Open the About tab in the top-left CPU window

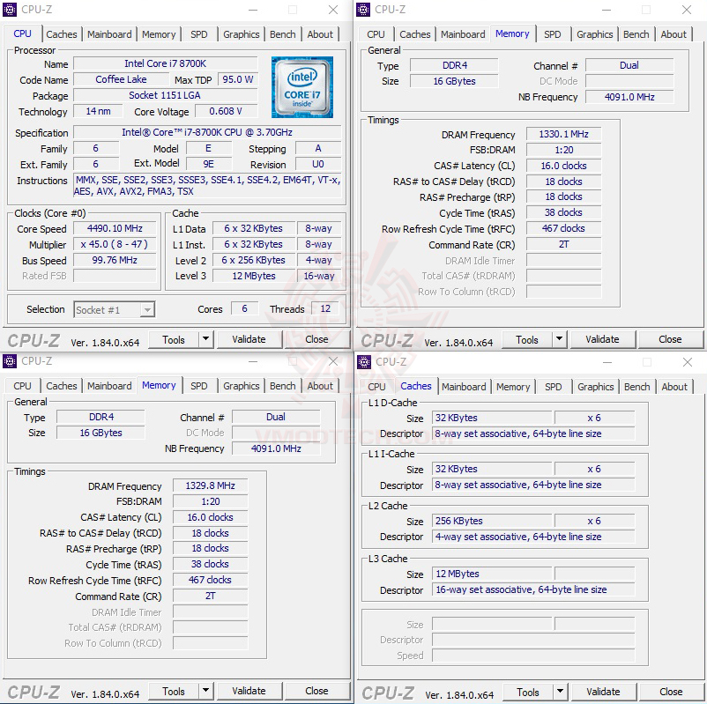pyautogui.click(x=320, y=34)
